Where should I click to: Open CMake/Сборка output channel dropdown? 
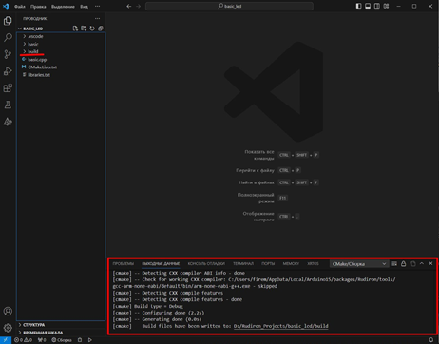click(x=359, y=264)
